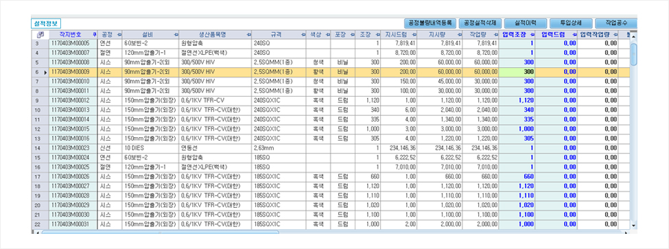This screenshot has width=669, height=249.
Task: Click 연동선 product name cell
Action: [215, 148]
